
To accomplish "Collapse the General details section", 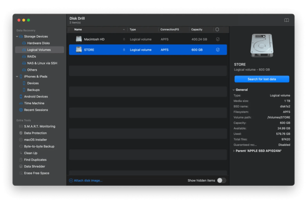I will pos(234,90).
